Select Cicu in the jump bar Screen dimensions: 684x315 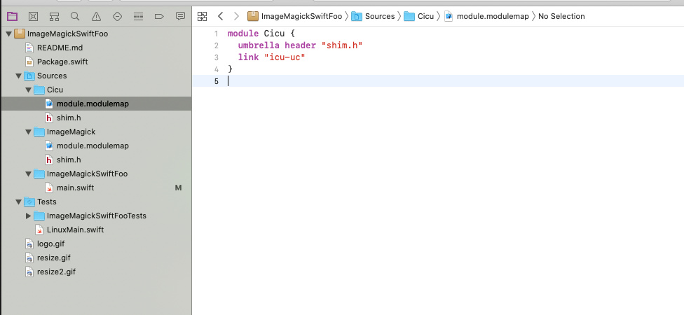pos(425,17)
